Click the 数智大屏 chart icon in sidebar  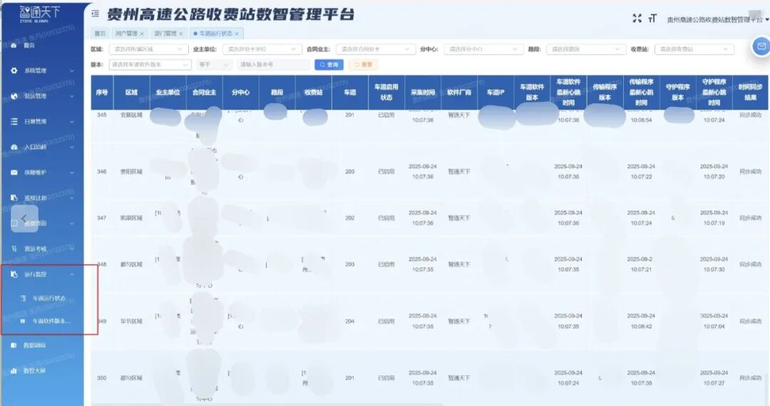(x=14, y=370)
